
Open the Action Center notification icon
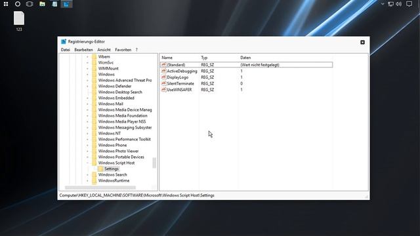pyautogui.click(x=409, y=4)
